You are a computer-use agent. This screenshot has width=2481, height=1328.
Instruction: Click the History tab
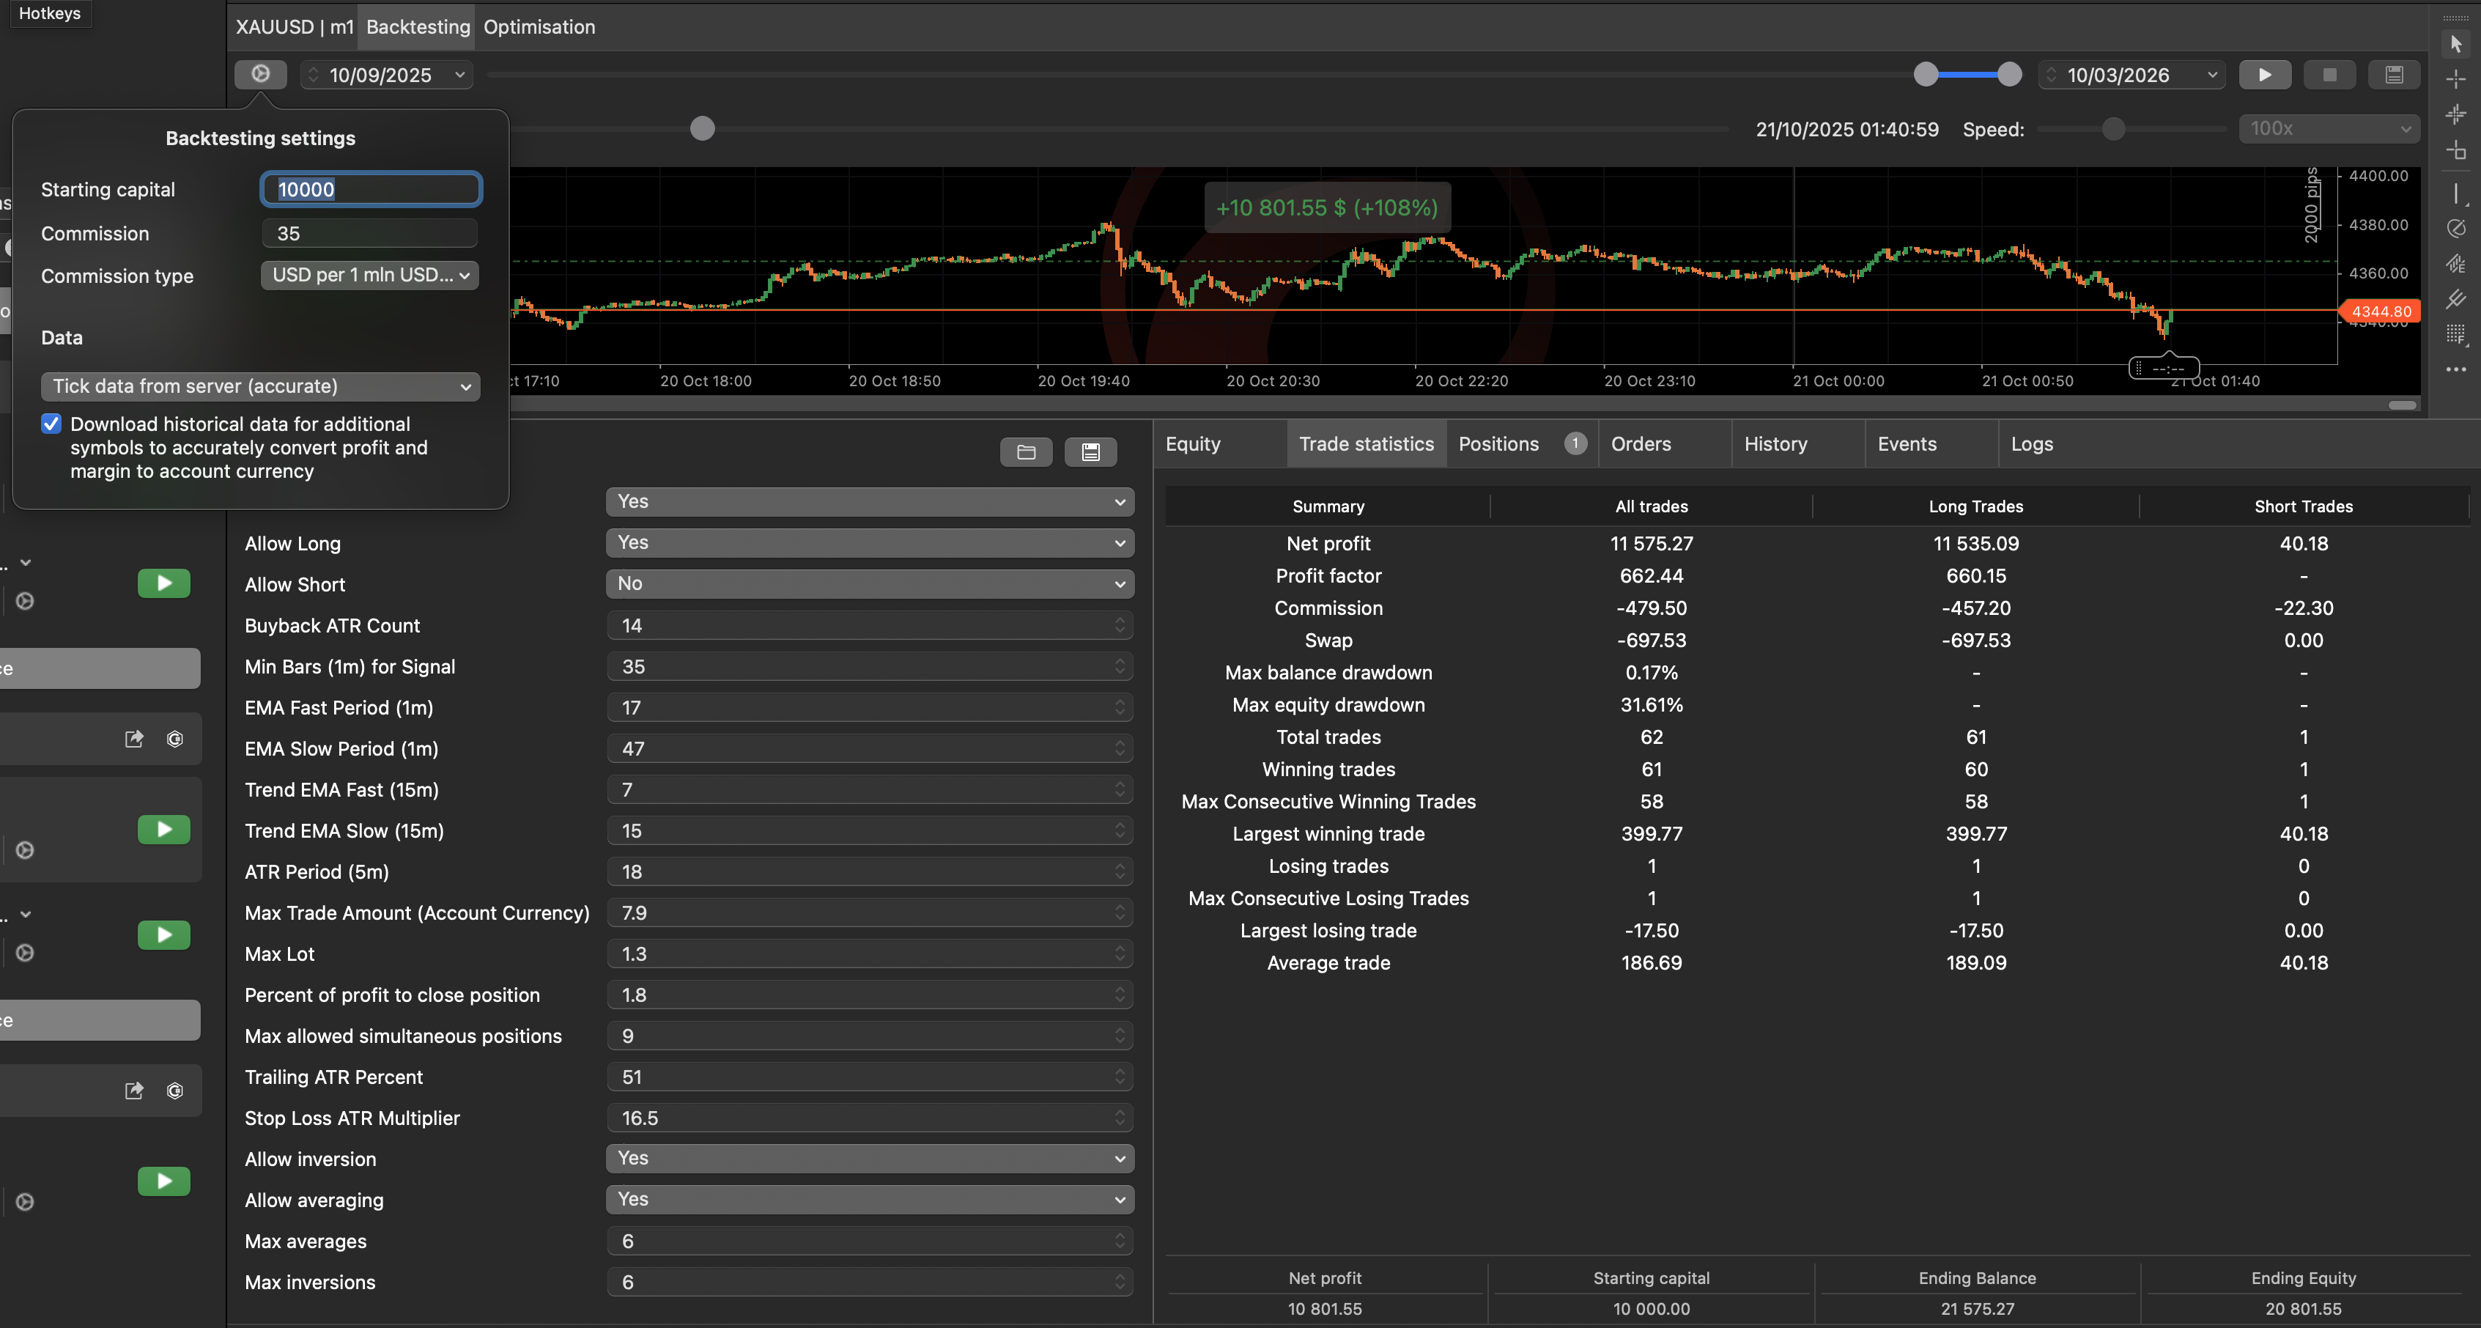(1775, 444)
